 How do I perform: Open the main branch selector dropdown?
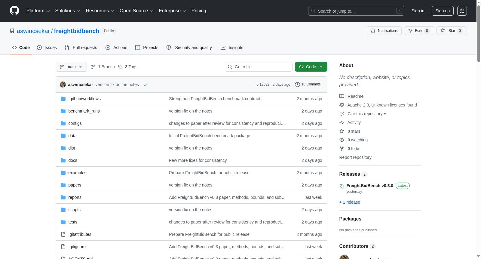[x=71, y=67]
